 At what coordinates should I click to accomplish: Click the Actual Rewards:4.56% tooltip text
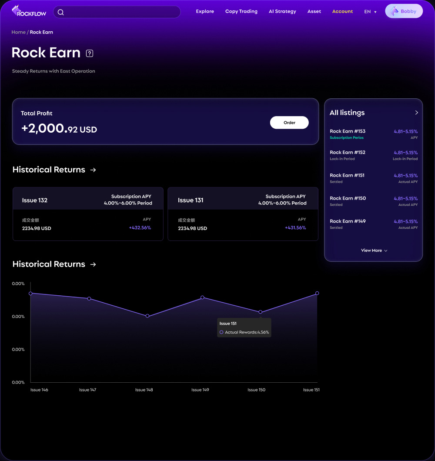click(x=247, y=332)
